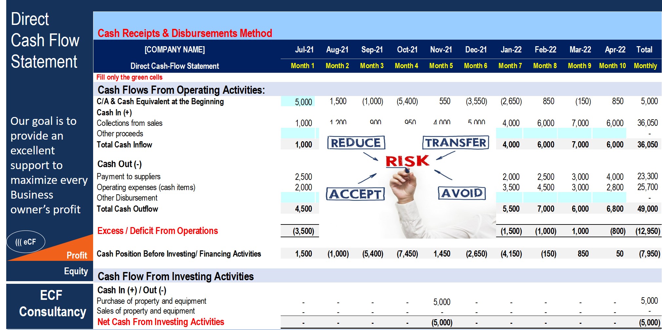The height and width of the screenshot is (330, 662).
Task: Click the C/A & Cash Equivalent at the Beginning label
Action: 160,102
